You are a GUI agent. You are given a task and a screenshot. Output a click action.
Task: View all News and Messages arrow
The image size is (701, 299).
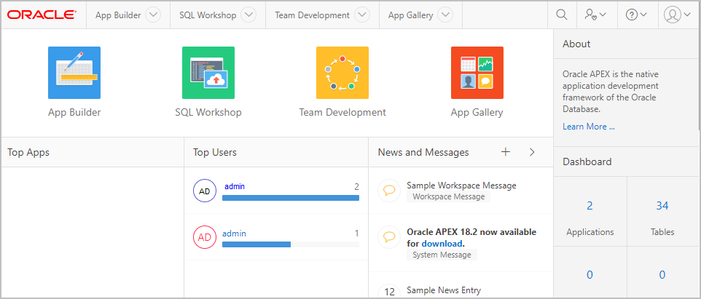coord(532,152)
